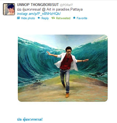Viewport: 117px width, 123px height.
Task: Click the man in the embedded photo
Action: (x=67, y=71)
